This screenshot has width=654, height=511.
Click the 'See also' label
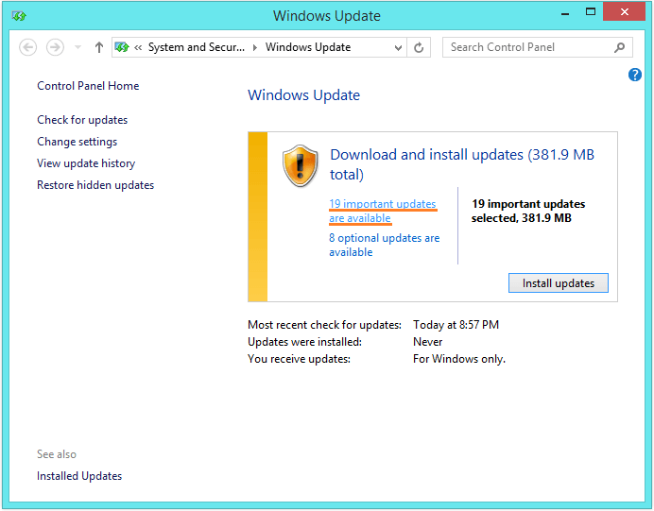coord(57,454)
